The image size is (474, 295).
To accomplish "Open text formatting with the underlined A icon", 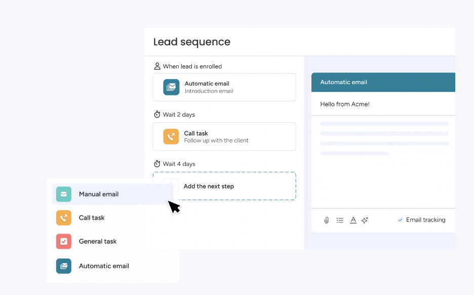I will (x=353, y=220).
